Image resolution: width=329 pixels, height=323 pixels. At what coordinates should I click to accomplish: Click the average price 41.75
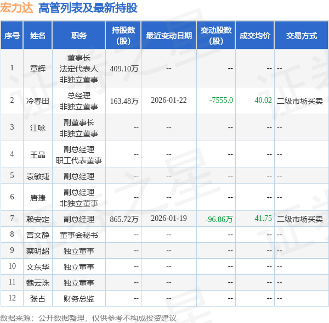(263, 218)
